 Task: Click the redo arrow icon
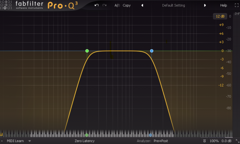tap(104, 5)
